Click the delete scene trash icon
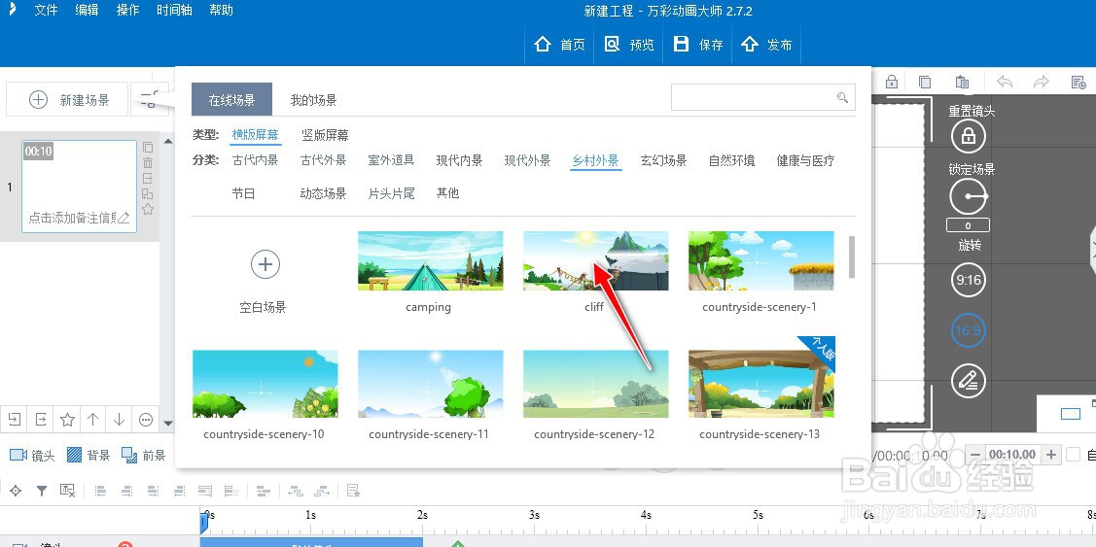The image size is (1096, 547). 148,163
